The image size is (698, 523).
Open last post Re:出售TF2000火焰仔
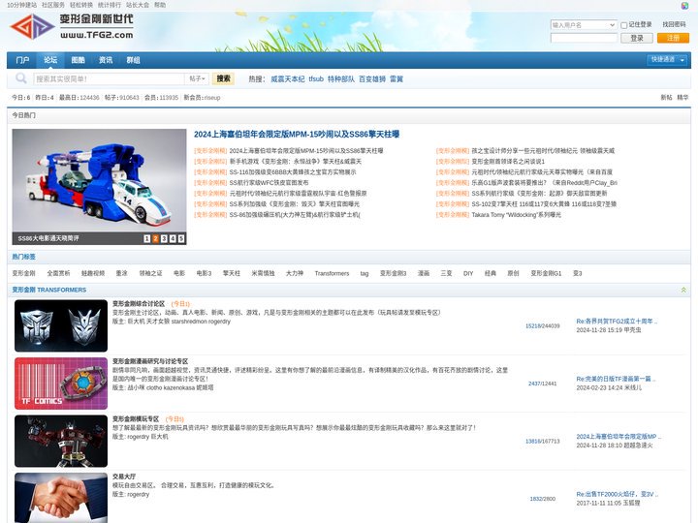[x=617, y=494]
